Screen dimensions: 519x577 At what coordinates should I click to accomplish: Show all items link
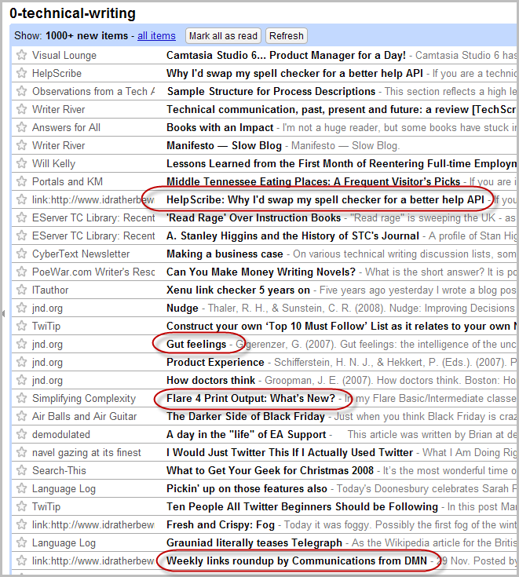[156, 35]
